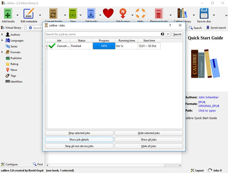This screenshot has height=173, width=228.
Task: Click the Hide selected jobs button
Action: [x=149, y=133]
